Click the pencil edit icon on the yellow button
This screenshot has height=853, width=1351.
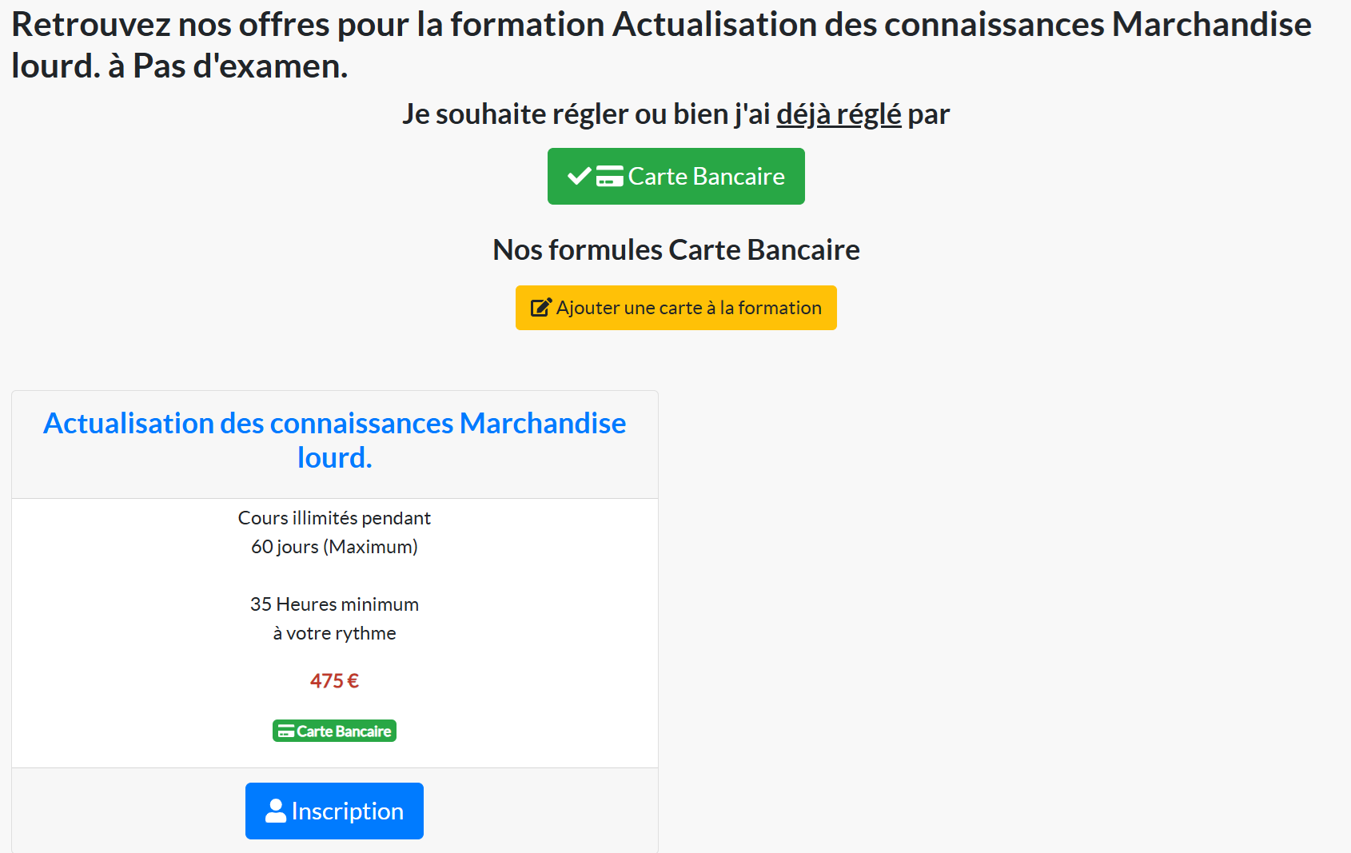tap(541, 308)
